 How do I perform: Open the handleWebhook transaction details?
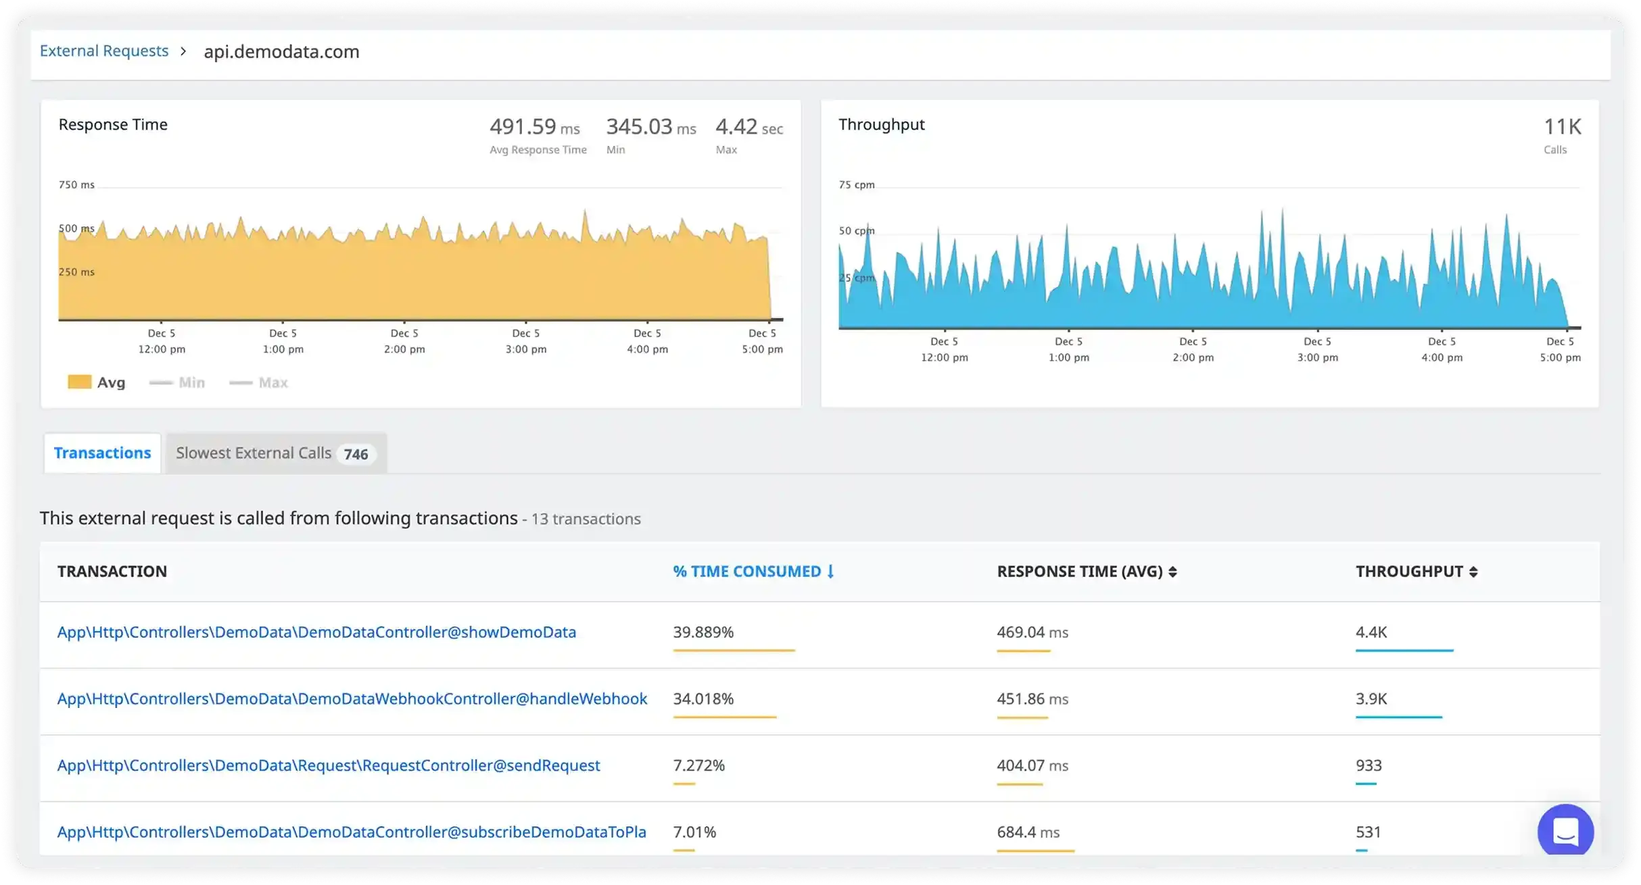coord(352,699)
